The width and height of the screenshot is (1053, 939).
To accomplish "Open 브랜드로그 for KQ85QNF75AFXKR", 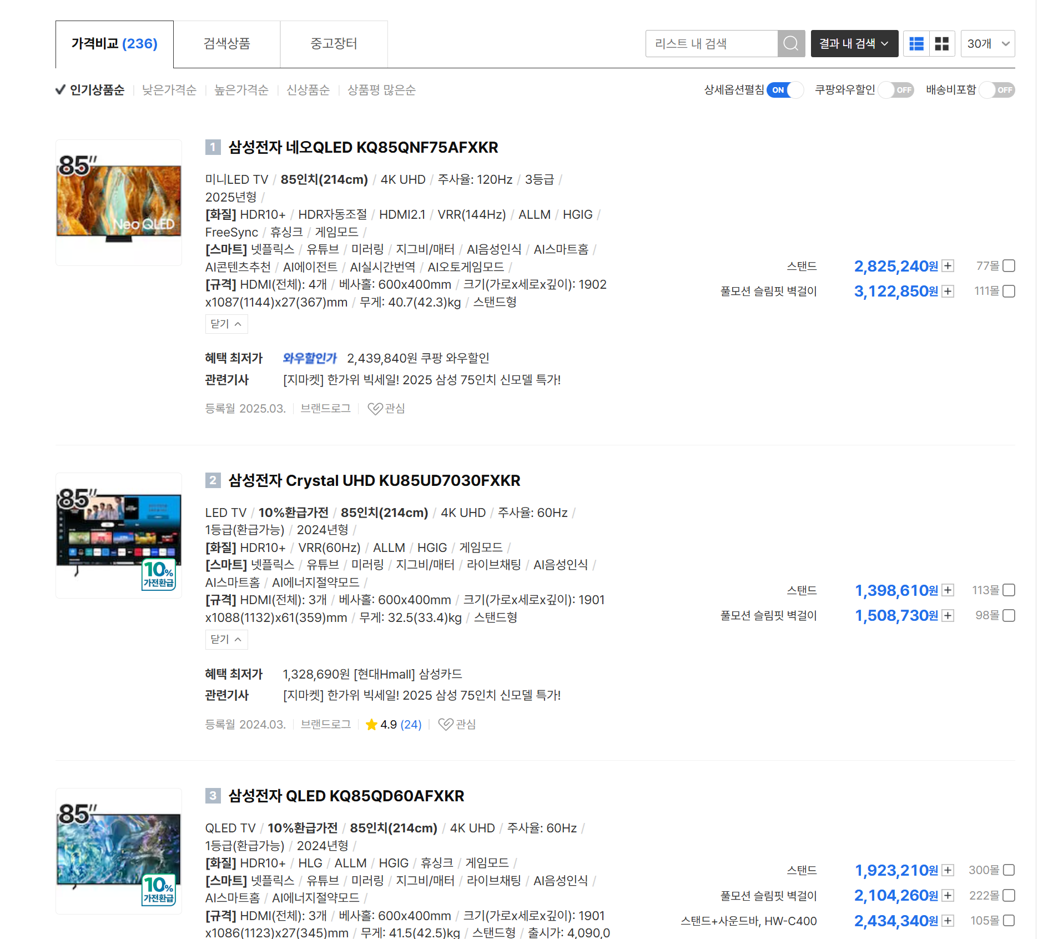I will [326, 409].
